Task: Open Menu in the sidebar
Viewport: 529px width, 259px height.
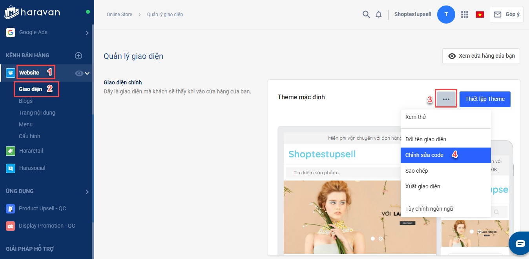Action: click(x=26, y=124)
